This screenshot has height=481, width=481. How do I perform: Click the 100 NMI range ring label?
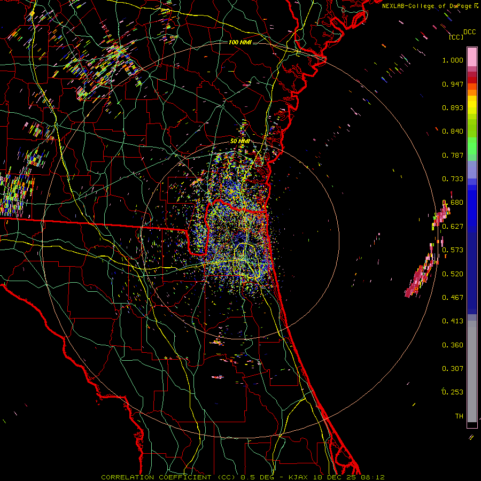[x=240, y=42]
